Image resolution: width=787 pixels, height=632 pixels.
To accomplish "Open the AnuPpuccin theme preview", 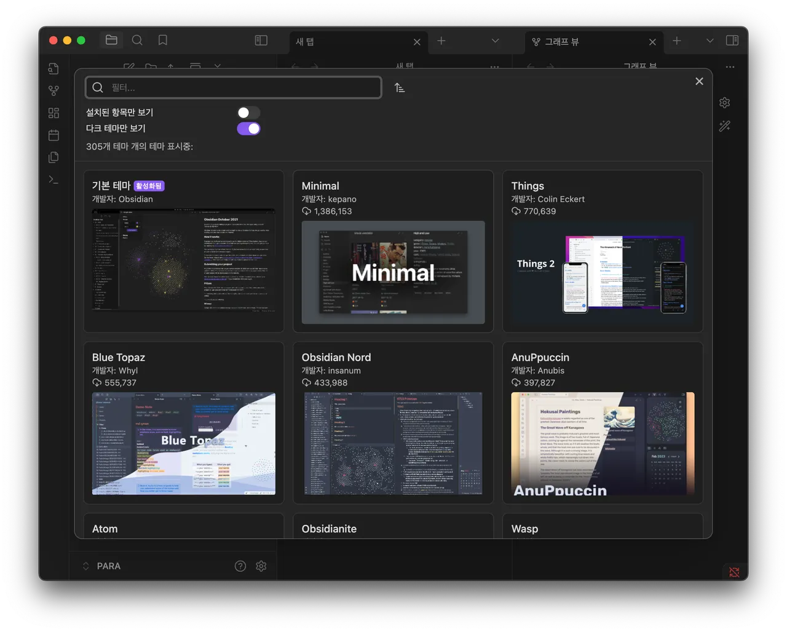I will pos(603,444).
